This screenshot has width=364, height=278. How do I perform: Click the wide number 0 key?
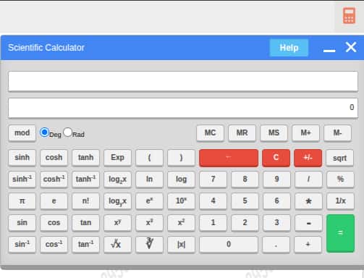tap(229, 245)
